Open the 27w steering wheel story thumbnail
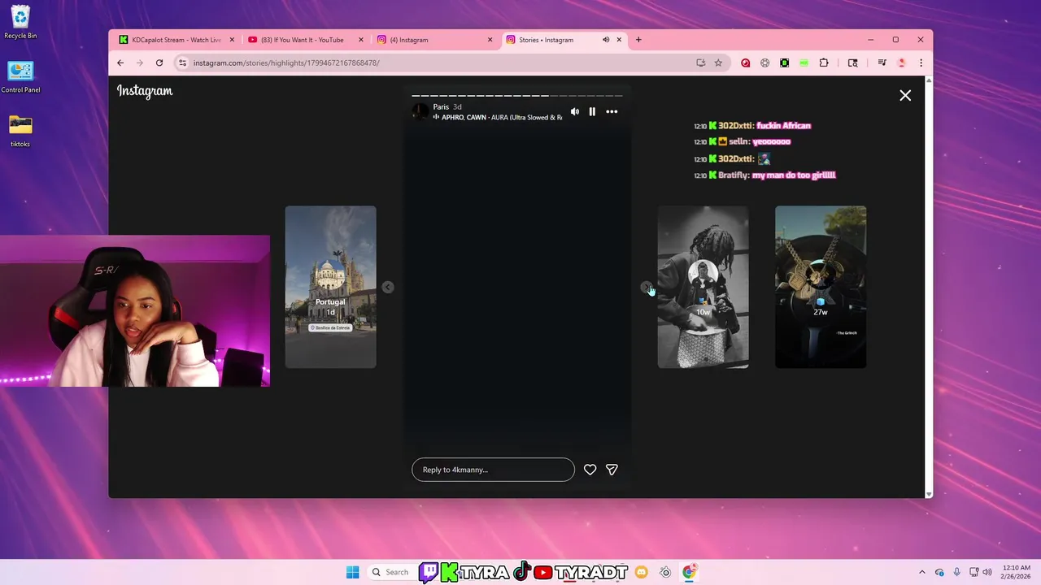Screen dimensions: 1041x585 (821, 287)
